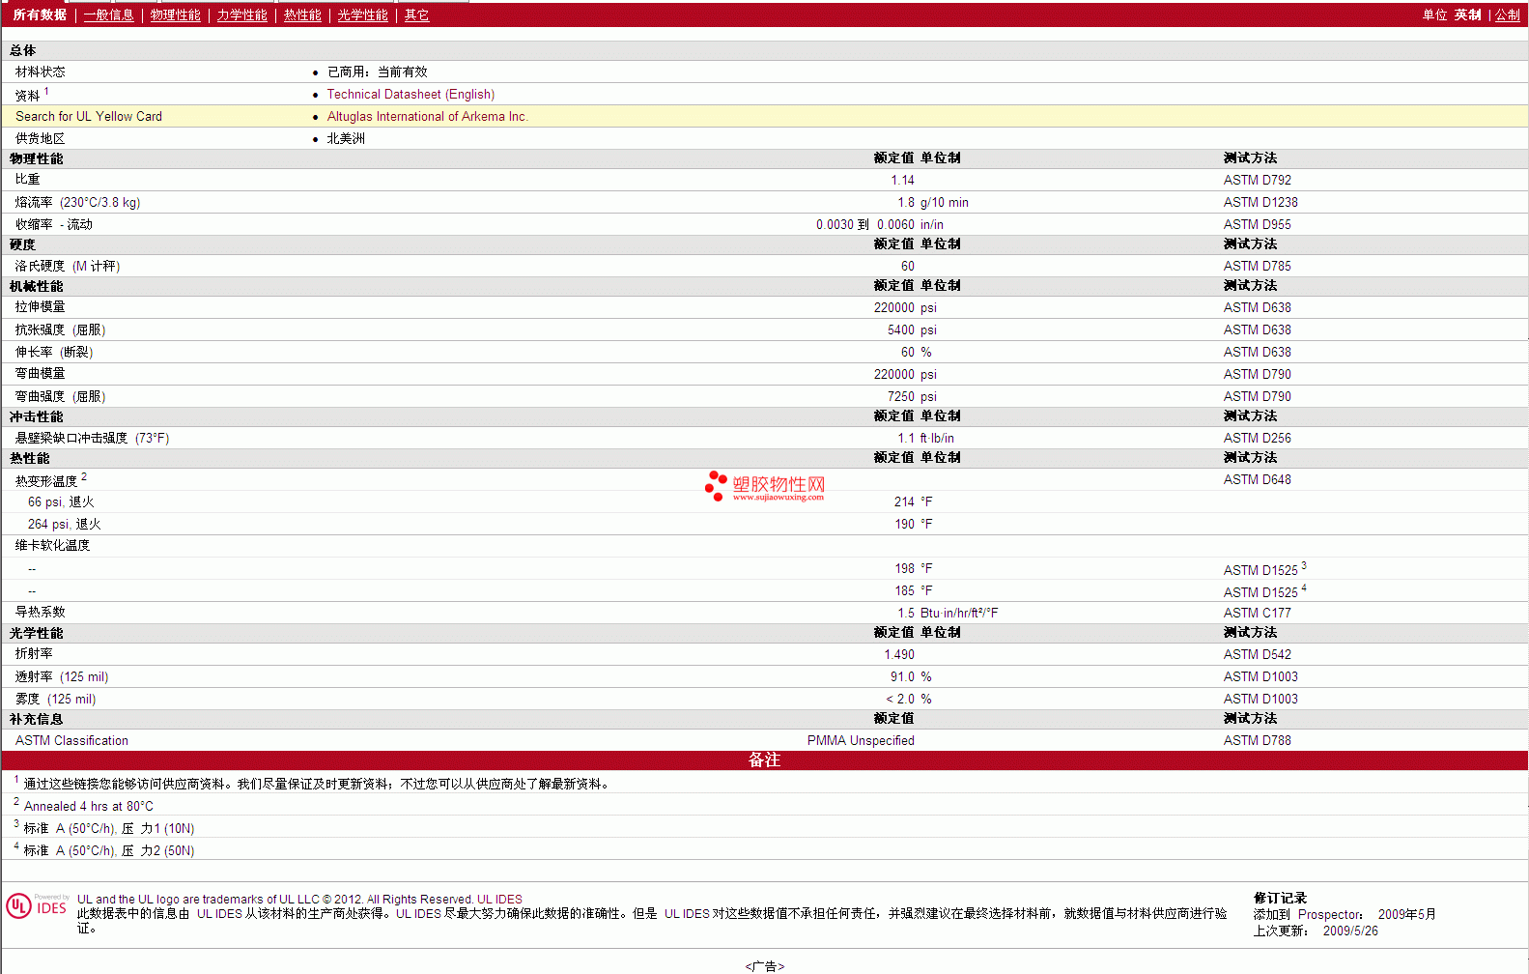Select the refractive index value 1.490
This screenshot has height=974, width=1529.
[x=898, y=655]
